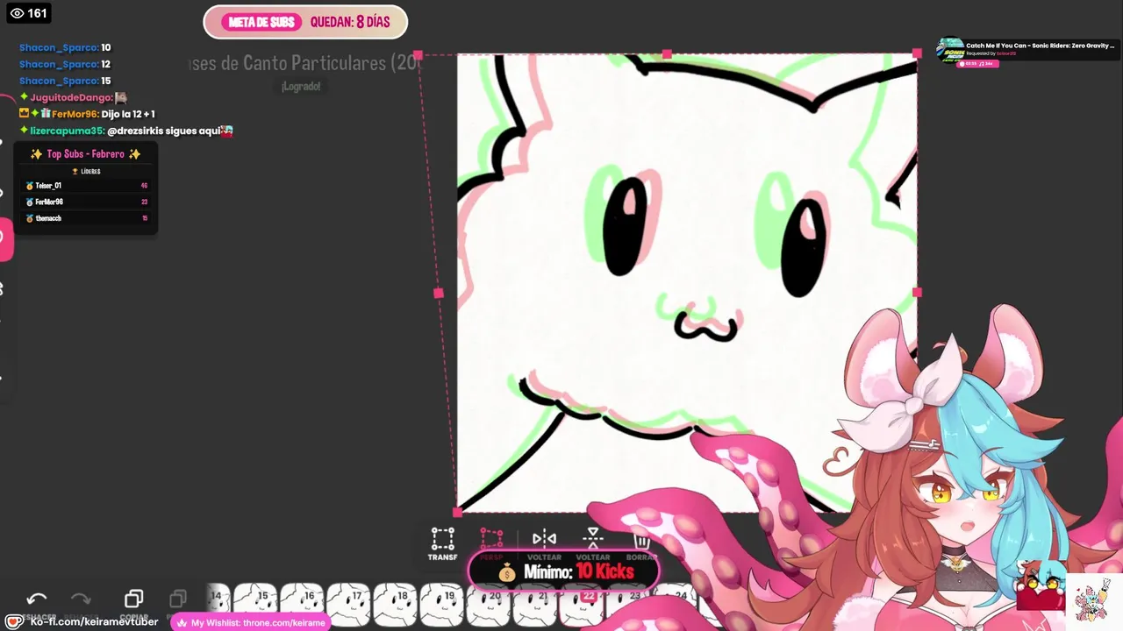The width and height of the screenshot is (1123, 631).
Task: Click the top-left transform handle
Action: [x=418, y=55]
